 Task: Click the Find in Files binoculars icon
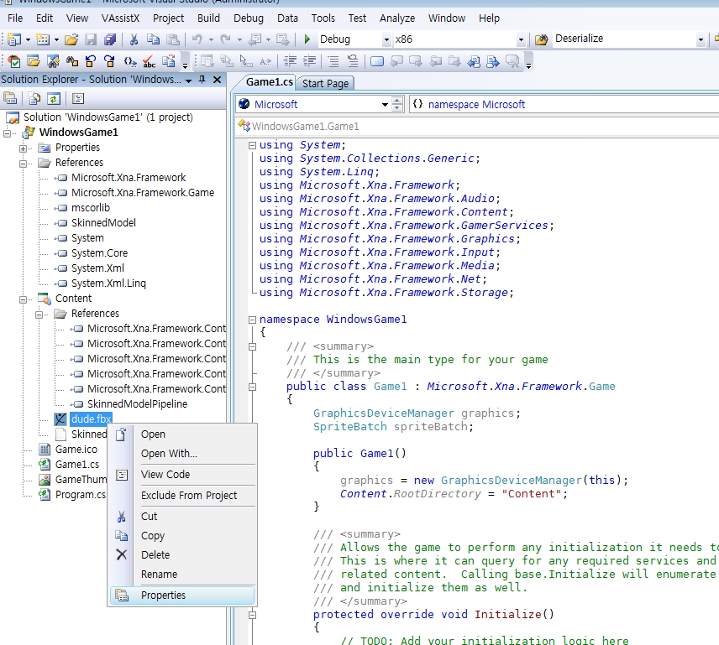pyautogui.click(x=541, y=39)
